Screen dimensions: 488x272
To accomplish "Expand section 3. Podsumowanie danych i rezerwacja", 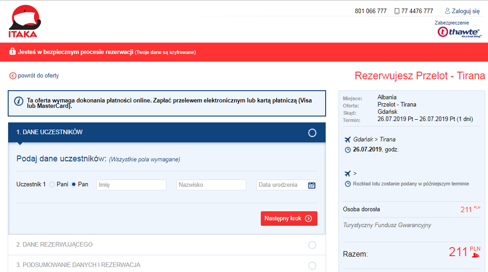I will point(167,264).
